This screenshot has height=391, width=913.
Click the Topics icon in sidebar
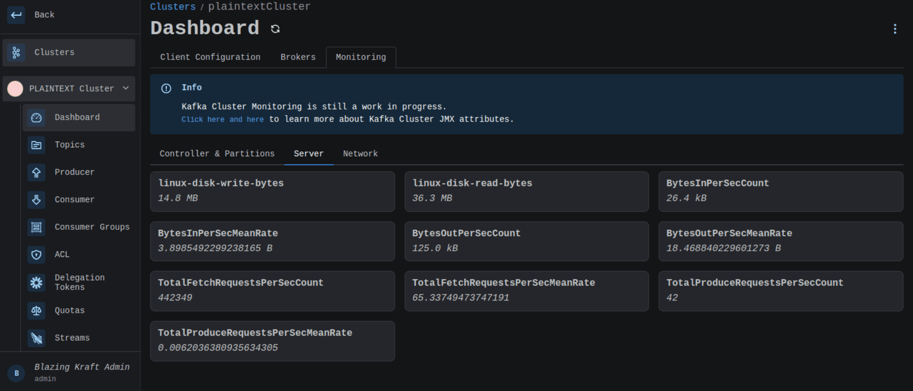pos(36,145)
